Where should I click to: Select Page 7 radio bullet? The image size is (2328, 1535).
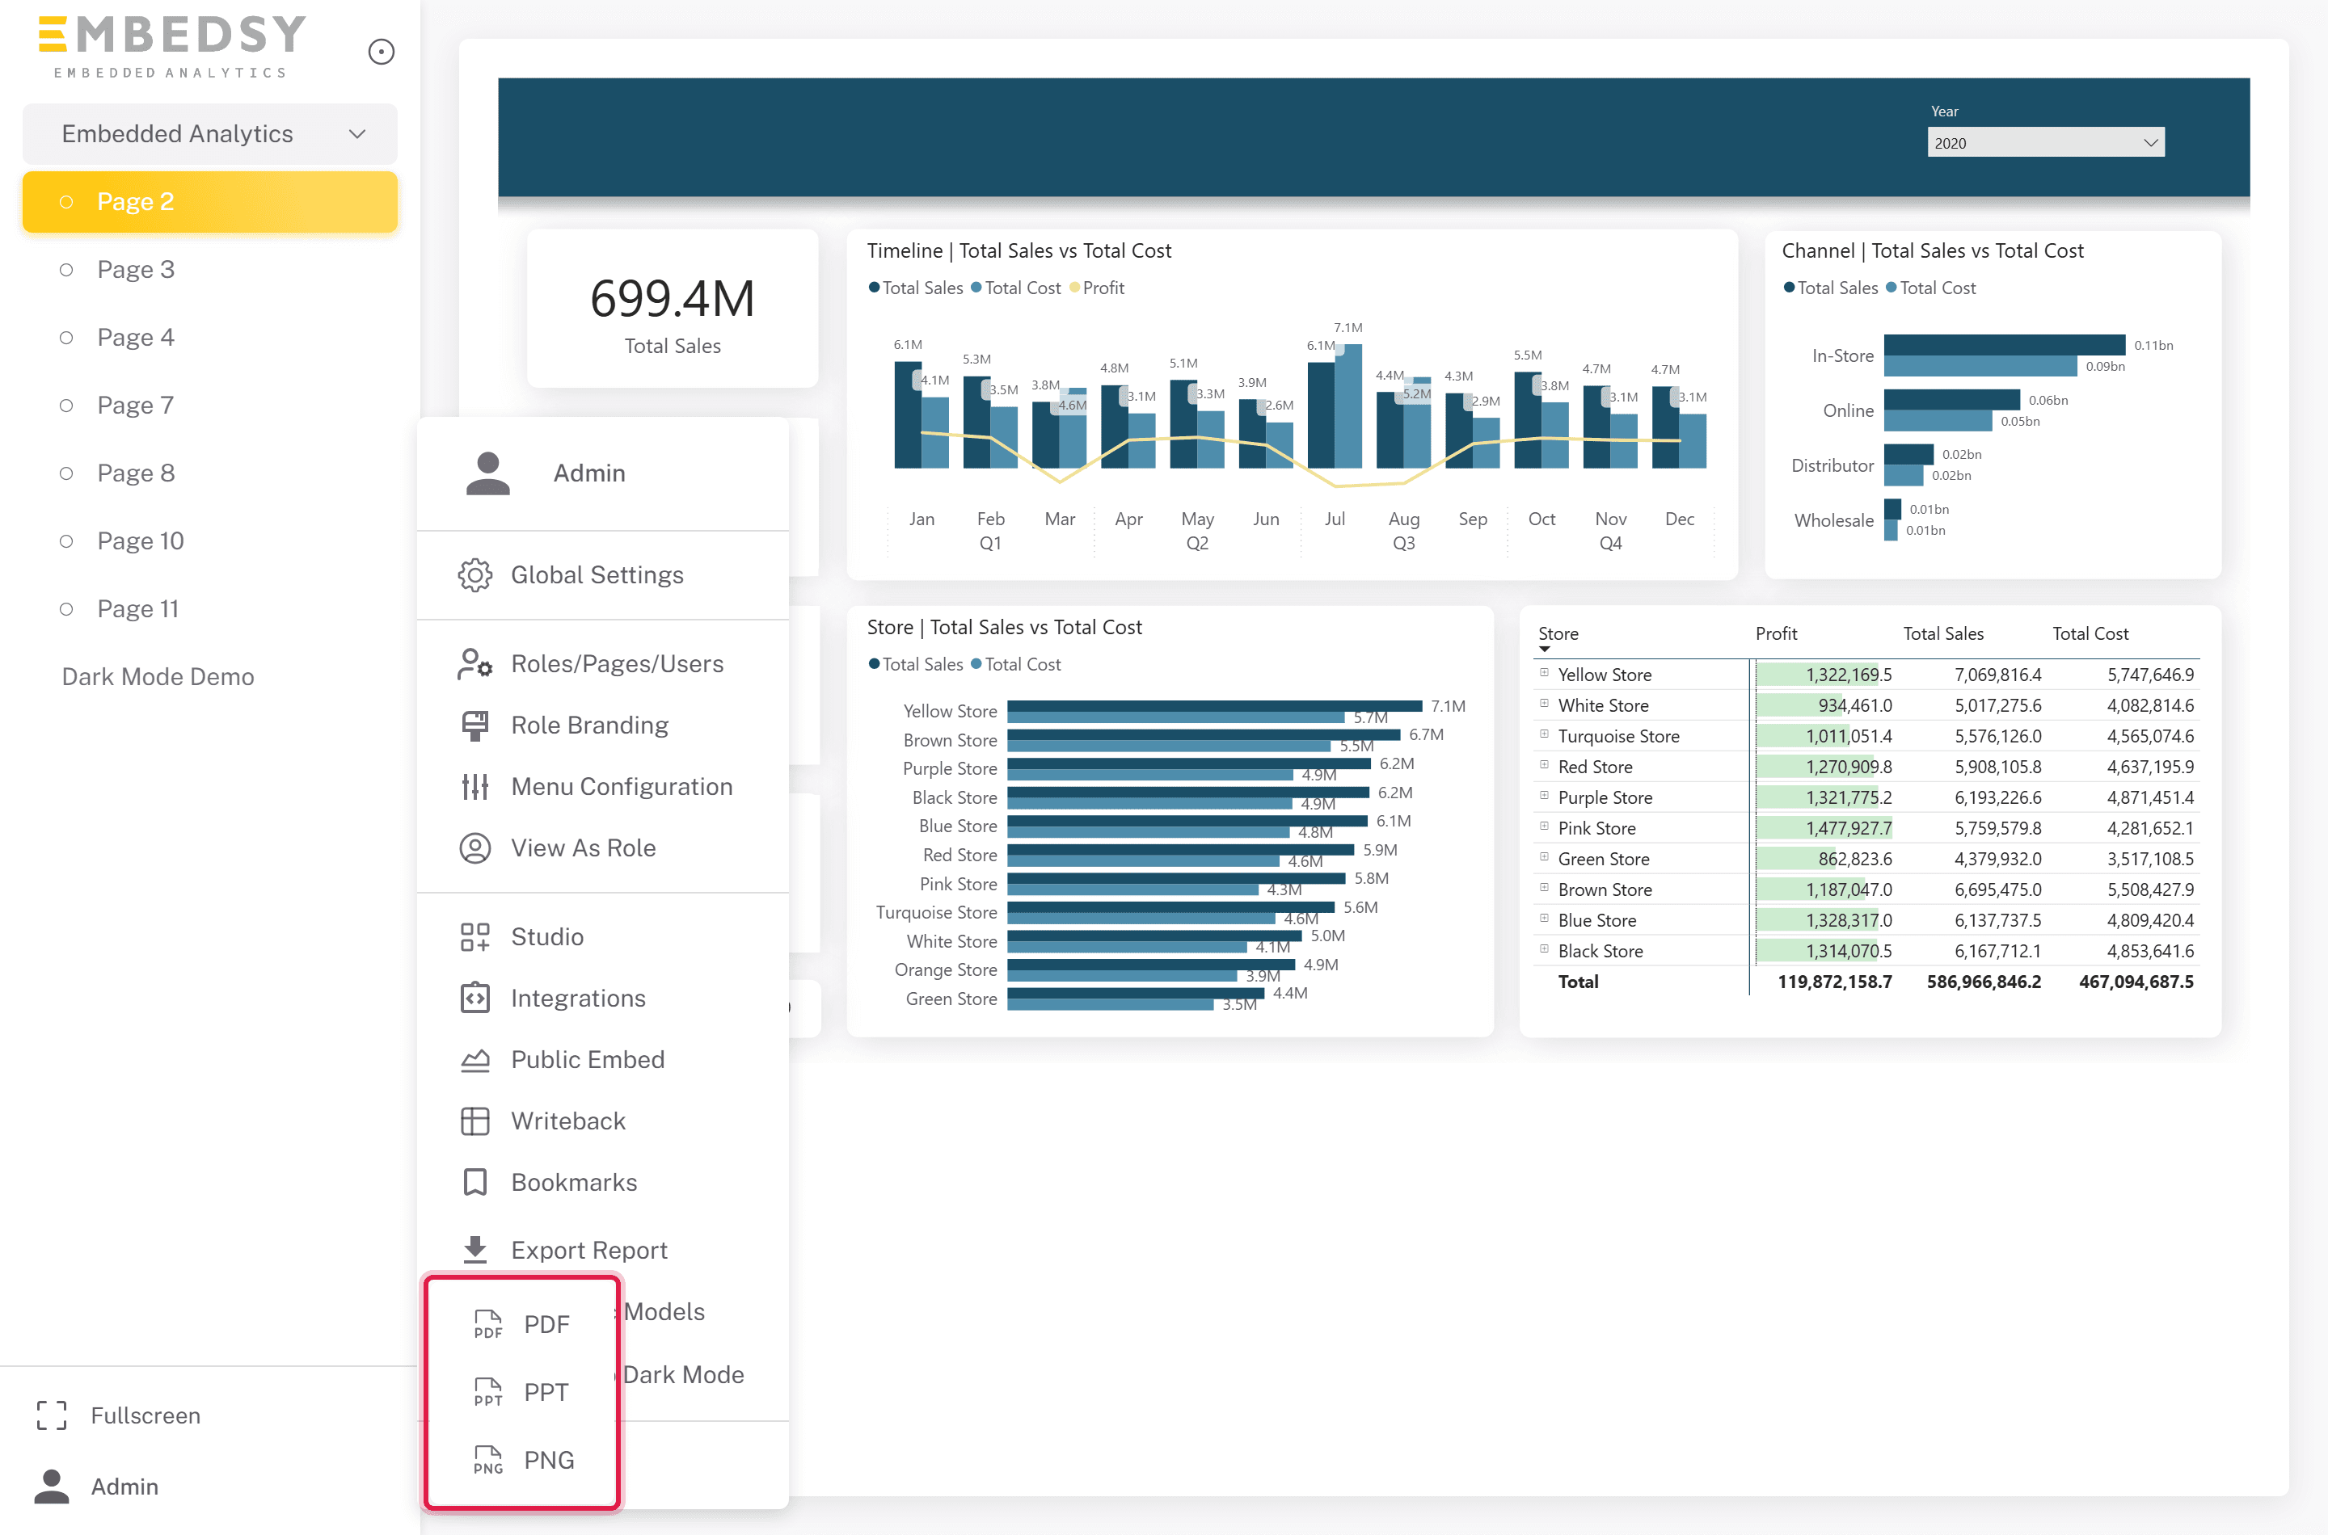tap(65, 406)
